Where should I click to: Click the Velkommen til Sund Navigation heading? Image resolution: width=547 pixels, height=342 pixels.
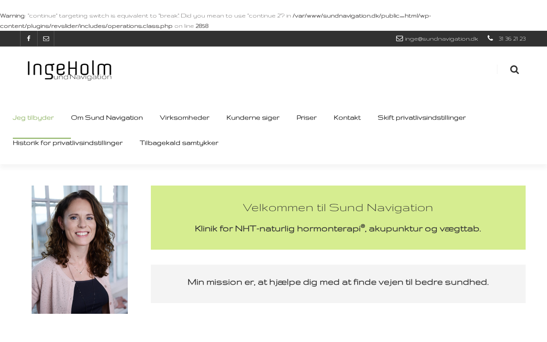338,208
